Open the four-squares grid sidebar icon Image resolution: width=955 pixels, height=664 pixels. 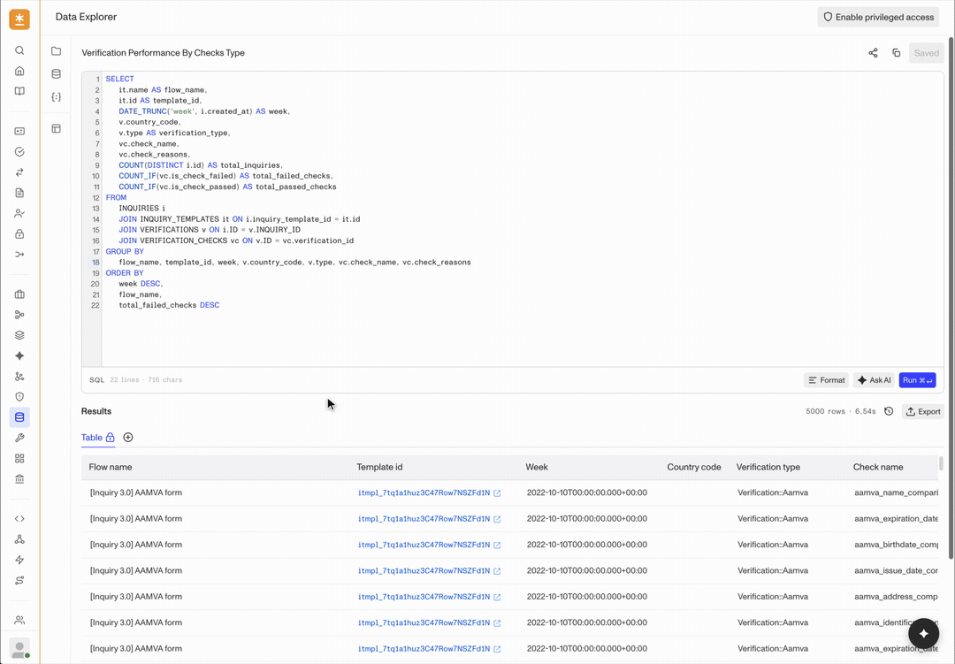point(19,458)
